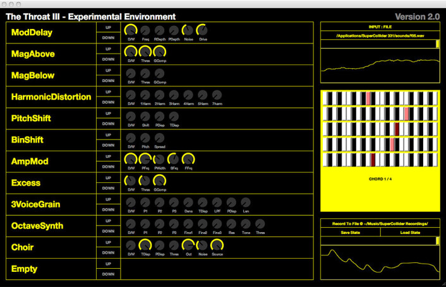Image resolution: width=446 pixels, height=287 pixels.
Task: Click the DOWN button for Empty slot
Action: [x=109, y=274]
